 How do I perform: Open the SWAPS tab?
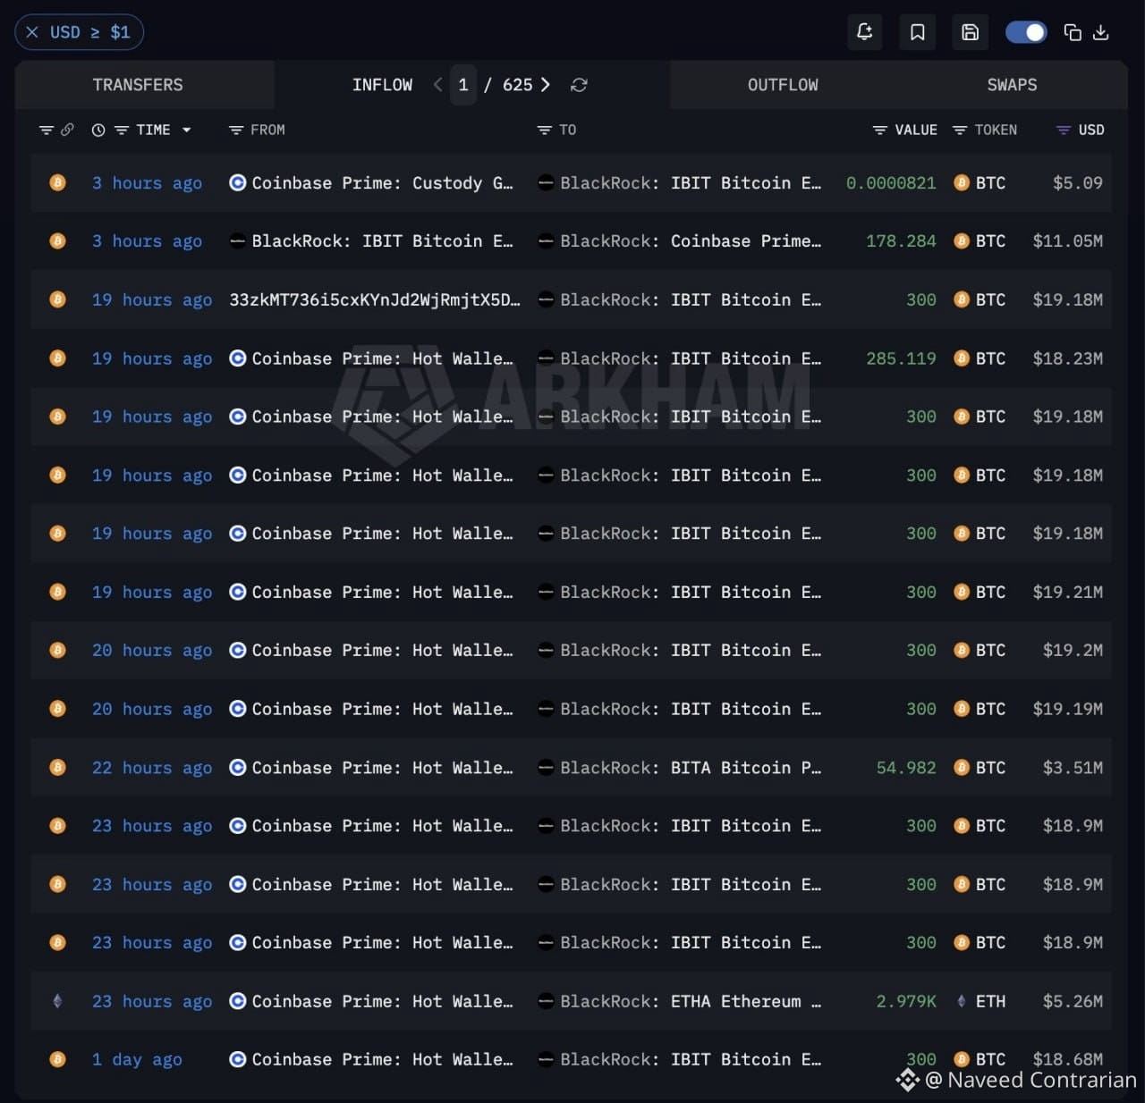[x=1012, y=85]
